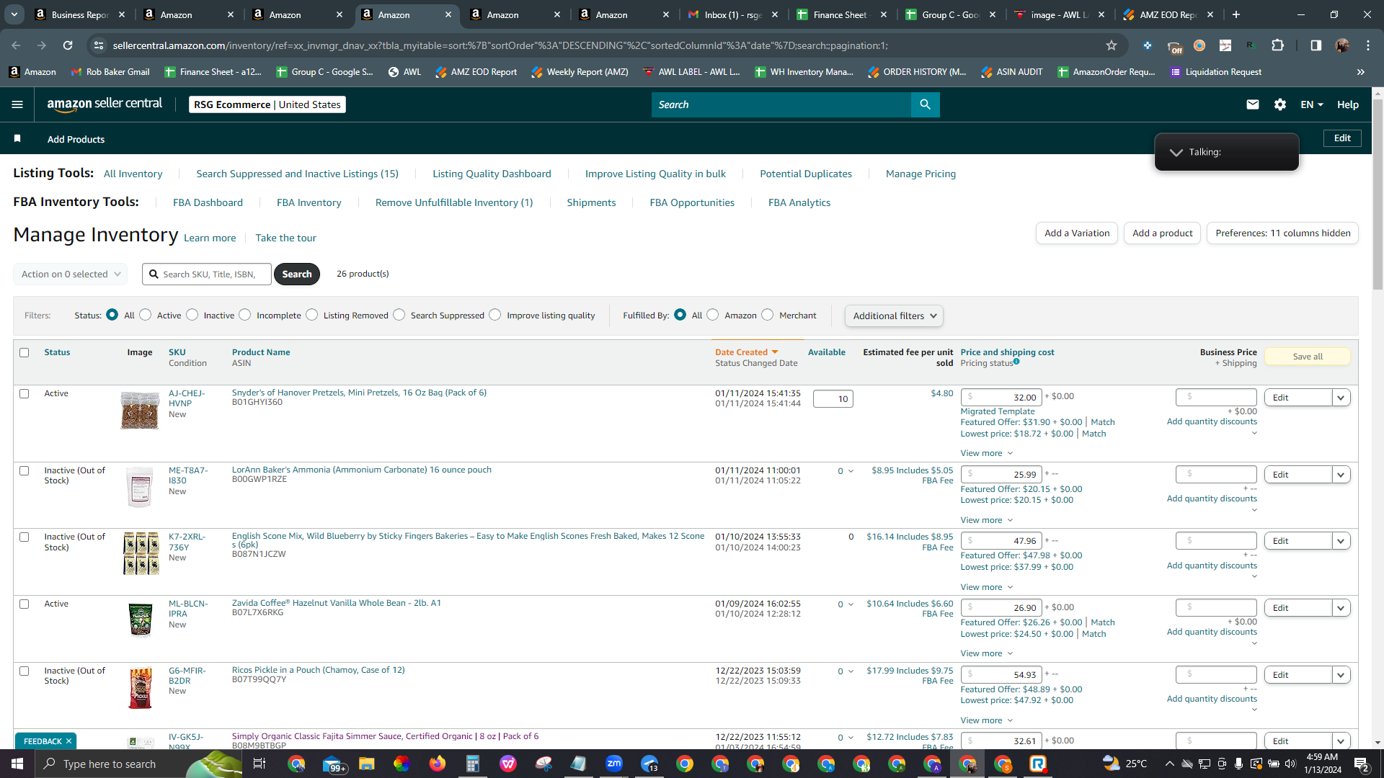1384x778 pixels.
Task: Switch to the Finance Sheet browser tab
Action: (841, 14)
